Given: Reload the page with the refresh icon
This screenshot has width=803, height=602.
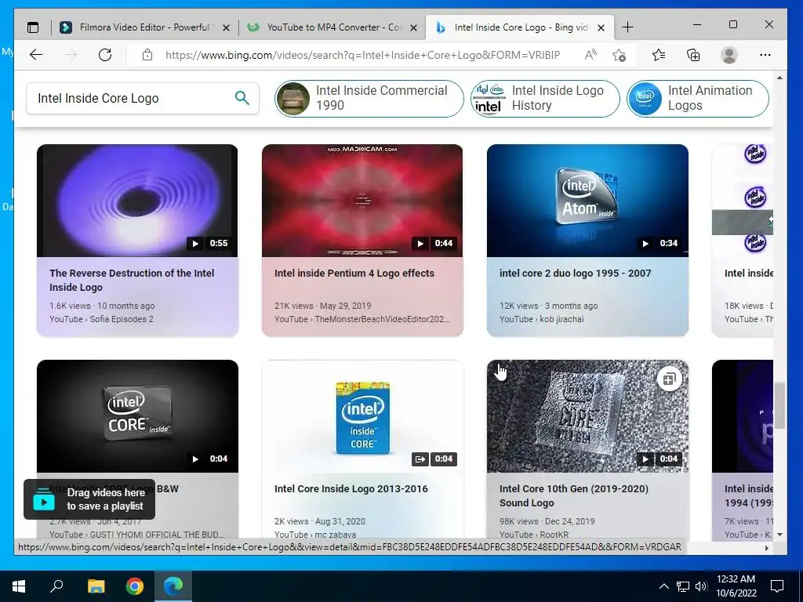Looking at the screenshot, I should pos(105,55).
